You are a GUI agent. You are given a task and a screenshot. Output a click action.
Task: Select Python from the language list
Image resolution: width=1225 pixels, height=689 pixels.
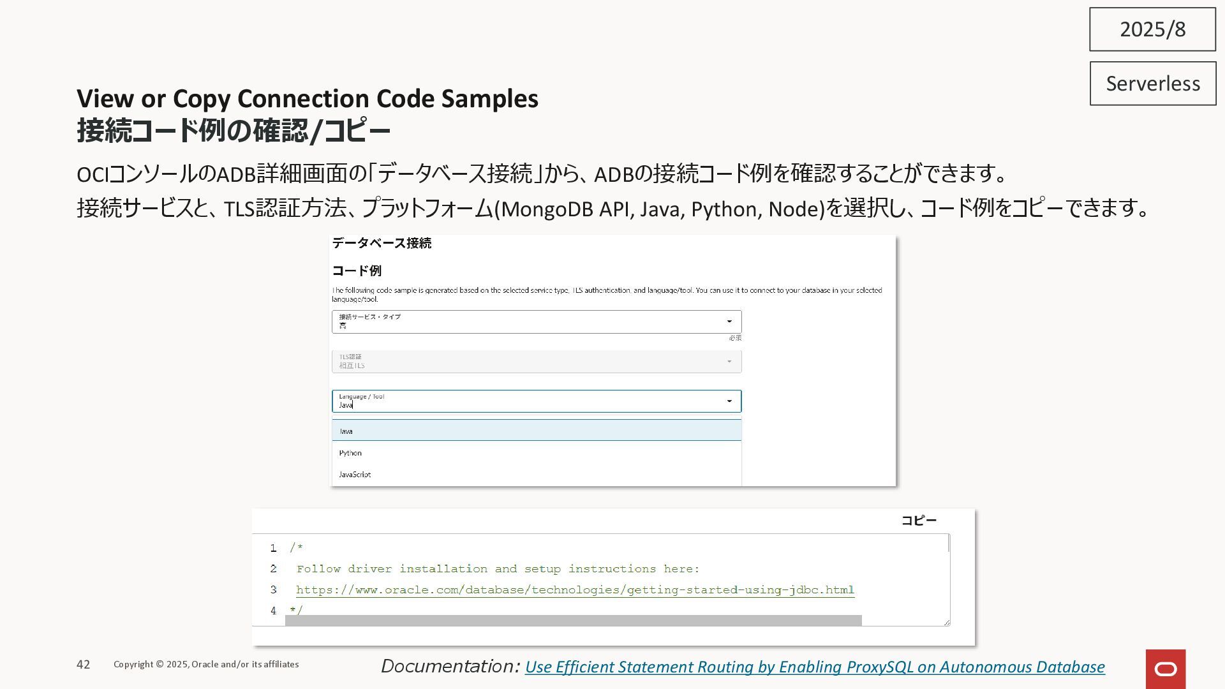click(x=537, y=453)
